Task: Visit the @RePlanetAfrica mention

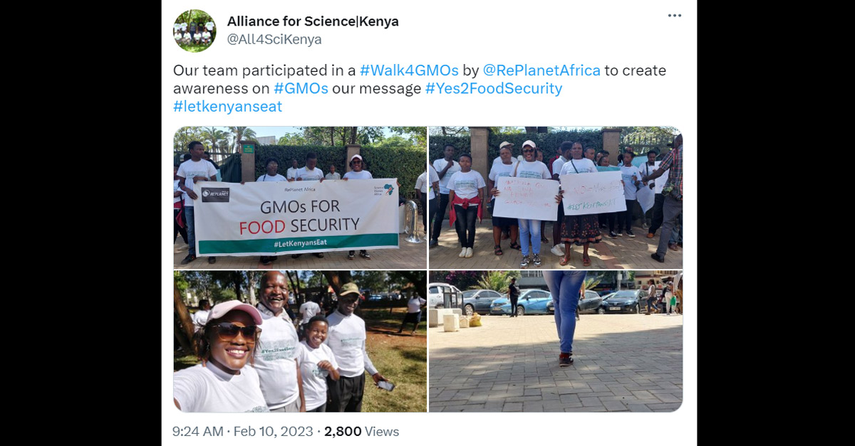Action: (541, 70)
